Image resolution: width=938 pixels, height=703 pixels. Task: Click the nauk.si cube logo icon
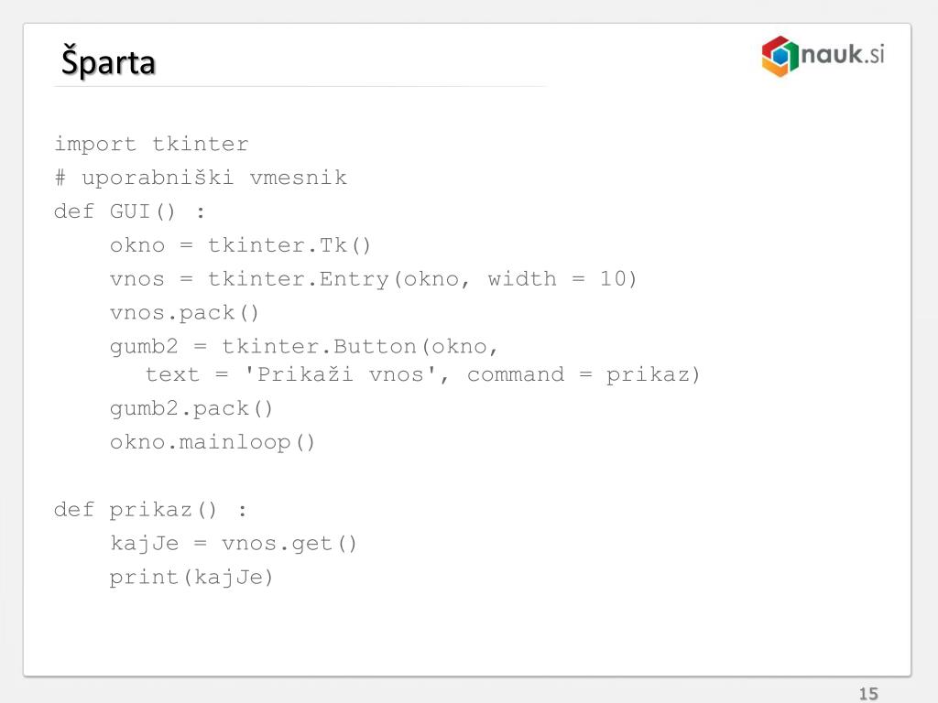(780, 56)
